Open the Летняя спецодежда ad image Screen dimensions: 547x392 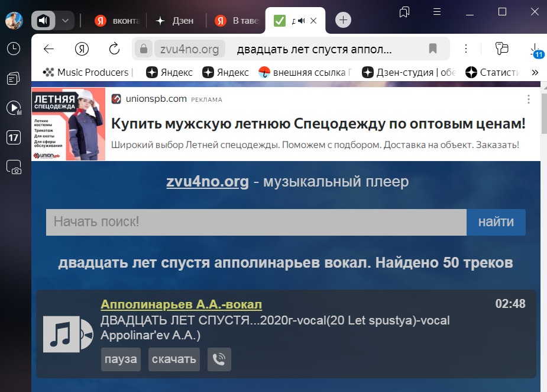69,124
